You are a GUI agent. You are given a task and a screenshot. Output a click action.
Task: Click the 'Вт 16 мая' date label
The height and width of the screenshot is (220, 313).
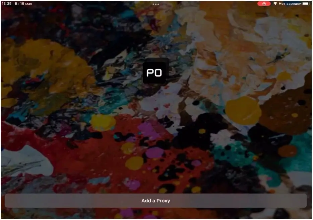[23, 4]
